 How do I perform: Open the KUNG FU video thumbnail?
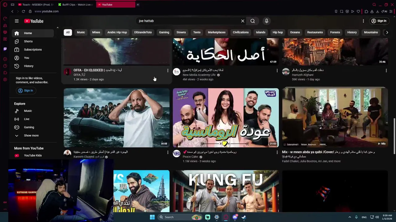226,191
